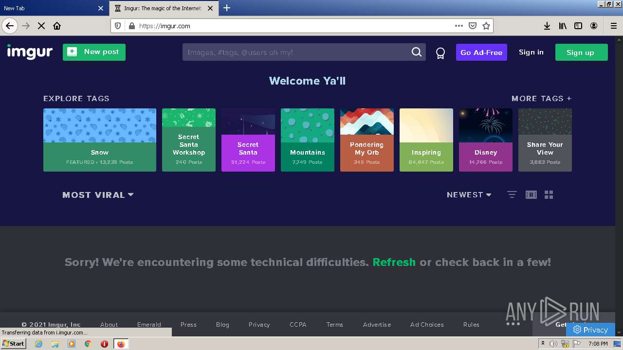Open the Blog footer link

click(x=222, y=324)
